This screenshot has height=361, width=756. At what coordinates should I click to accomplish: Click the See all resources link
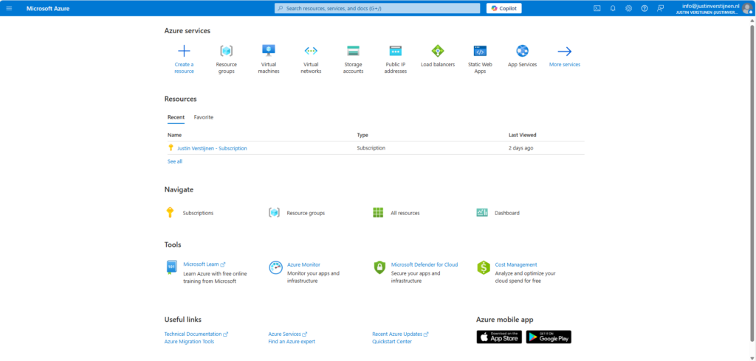tap(175, 161)
